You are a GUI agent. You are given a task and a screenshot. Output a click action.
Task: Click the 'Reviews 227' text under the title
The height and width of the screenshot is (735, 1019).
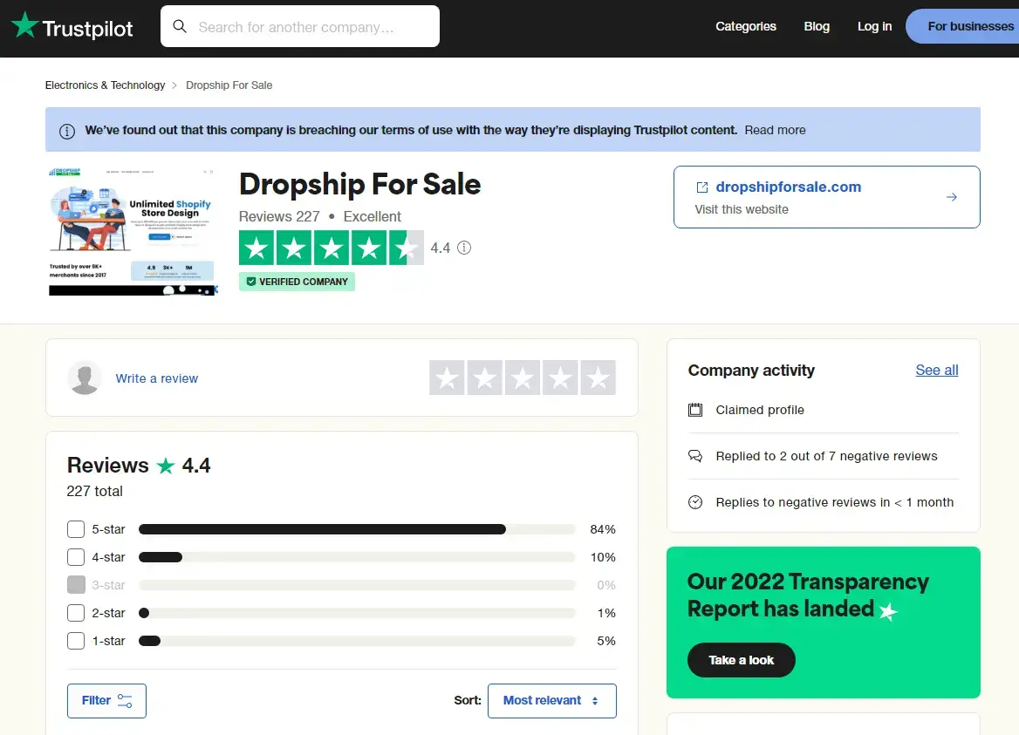(279, 216)
